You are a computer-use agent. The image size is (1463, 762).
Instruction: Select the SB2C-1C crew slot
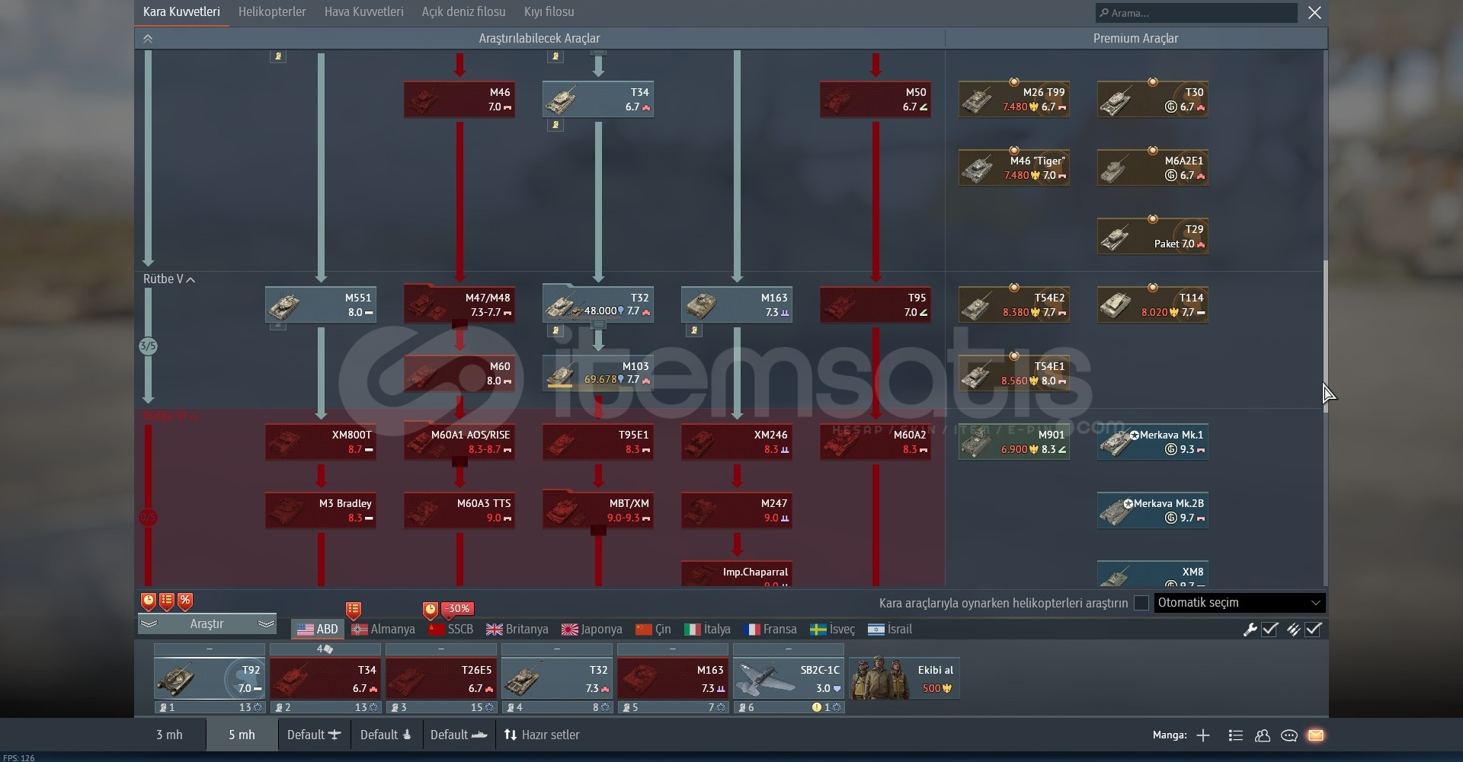point(789,679)
